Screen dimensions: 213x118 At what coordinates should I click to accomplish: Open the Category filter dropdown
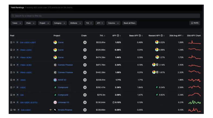click(60, 23)
